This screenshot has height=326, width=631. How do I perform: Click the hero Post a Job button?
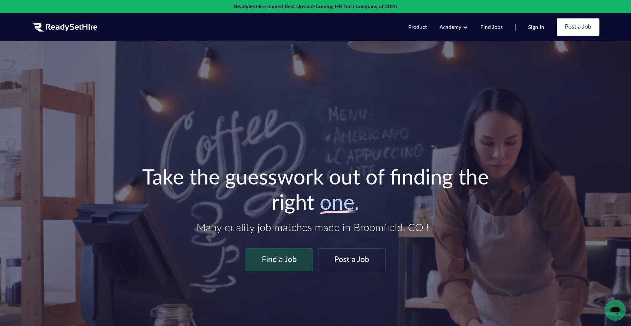352,259
